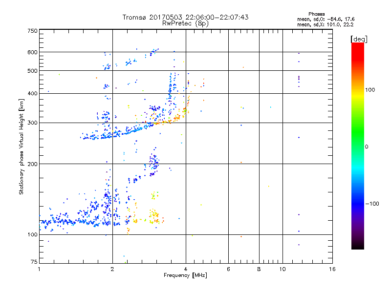This screenshot has width=391, height=293.
Task: Click the "Stationary phase Virtual Height [km]" axis title
Action: pos(22,146)
